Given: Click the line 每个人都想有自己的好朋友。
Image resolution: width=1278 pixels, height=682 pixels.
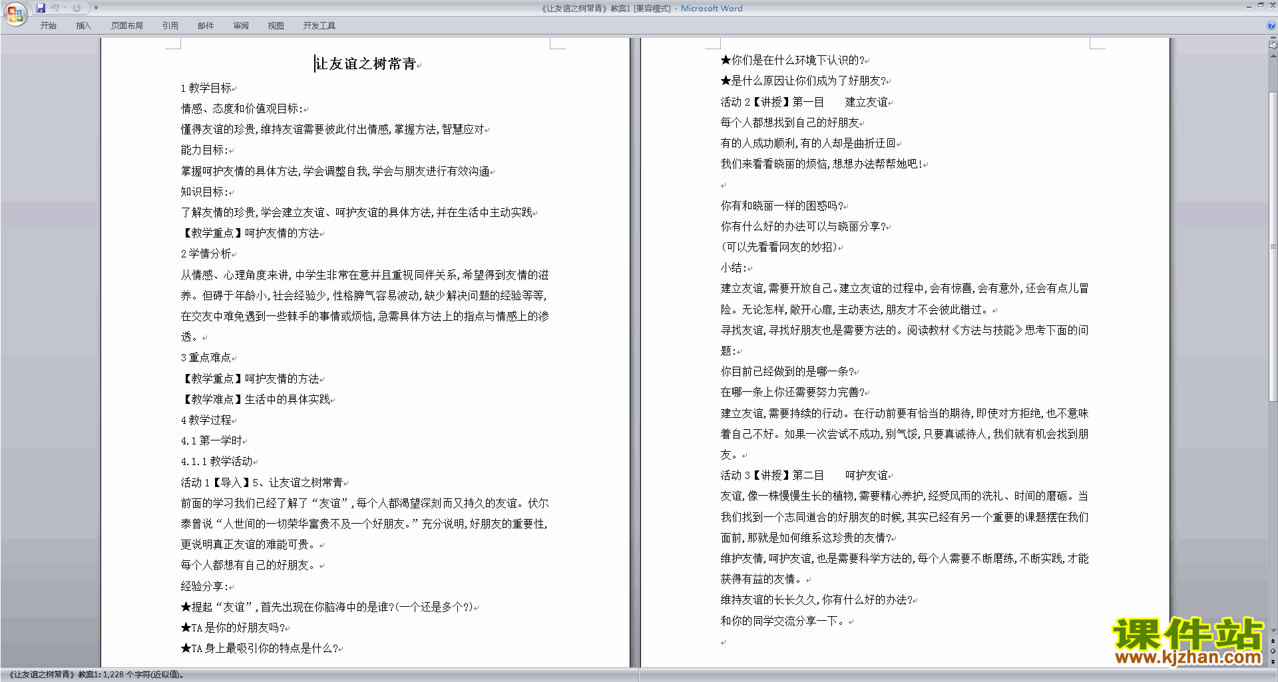Looking at the screenshot, I should pyautogui.click(x=248, y=565).
